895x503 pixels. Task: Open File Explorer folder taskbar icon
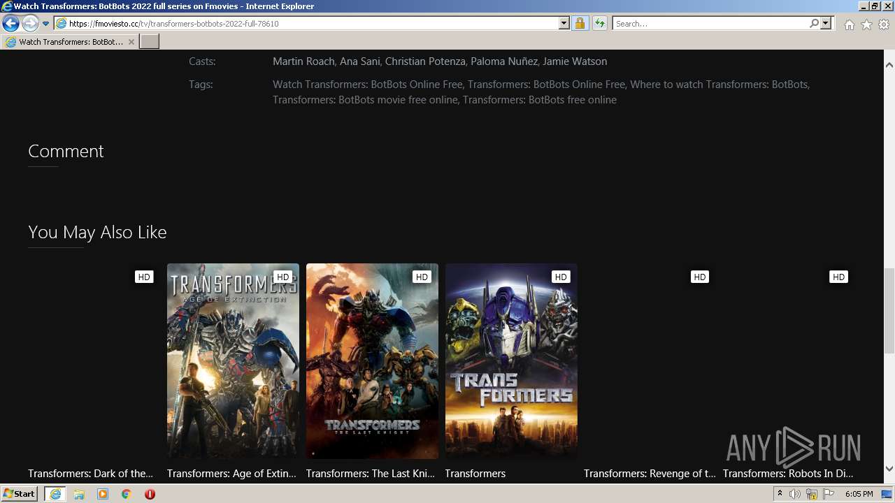click(79, 494)
